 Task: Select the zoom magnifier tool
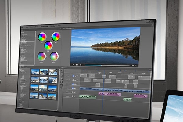tap(62, 78)
